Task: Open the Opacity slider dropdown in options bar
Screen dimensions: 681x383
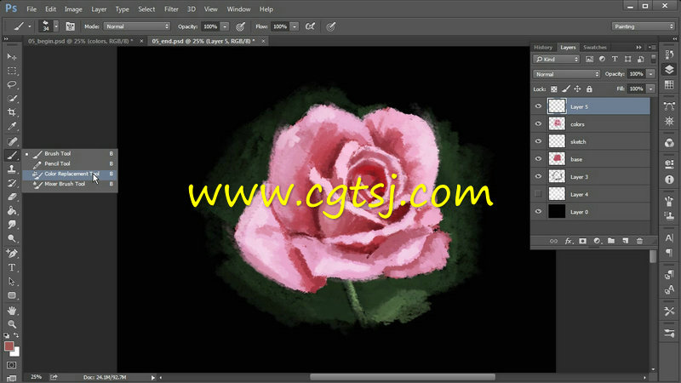Action: tap(225, 26)
